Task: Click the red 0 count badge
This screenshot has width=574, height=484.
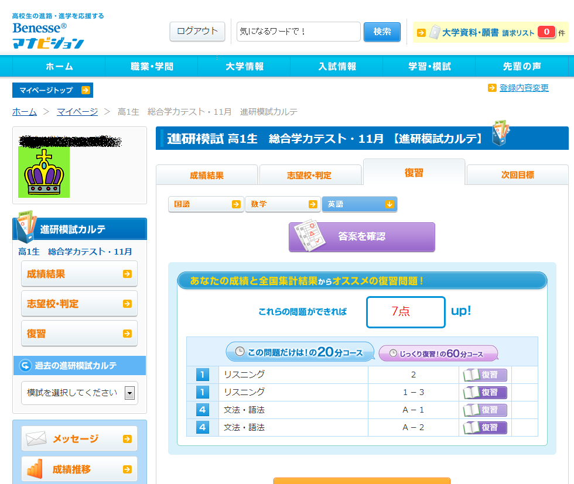Action: (x=546, y=32)
